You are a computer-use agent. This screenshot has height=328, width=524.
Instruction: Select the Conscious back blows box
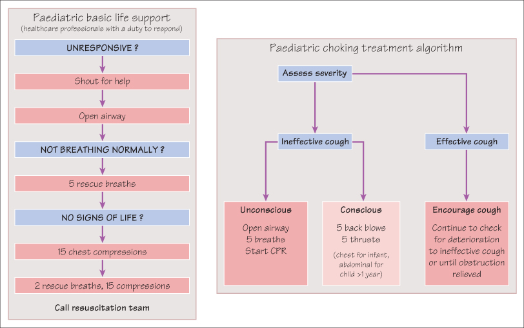point(361,243)
